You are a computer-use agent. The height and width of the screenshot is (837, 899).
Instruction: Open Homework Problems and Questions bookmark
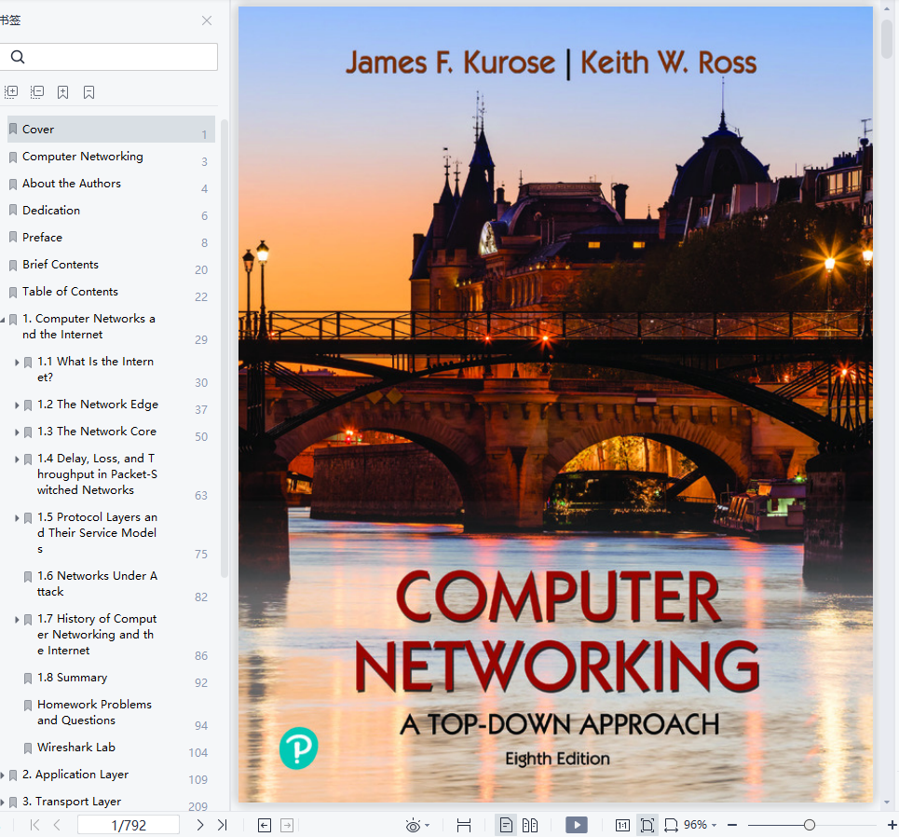(x=95, y=712)
